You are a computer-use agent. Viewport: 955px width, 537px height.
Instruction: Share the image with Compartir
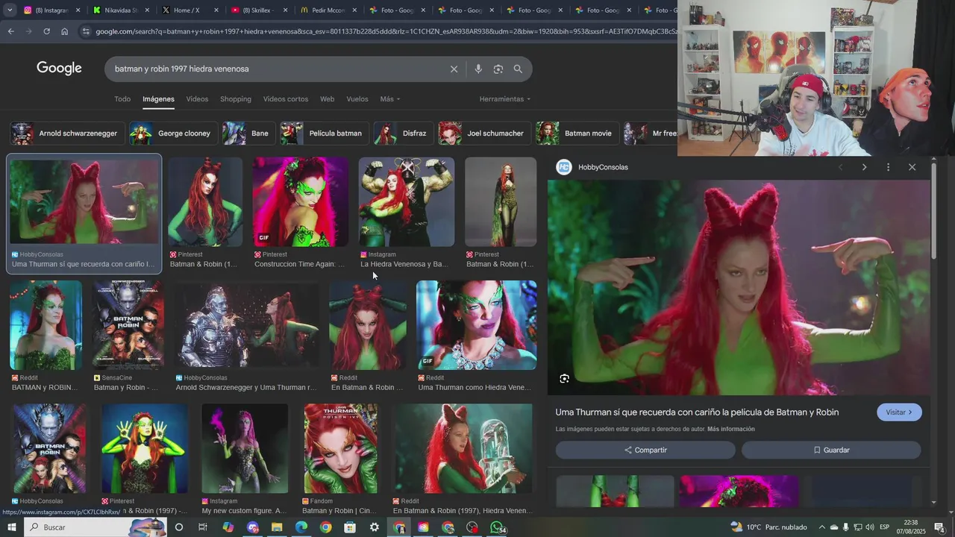[x=645, y=450]
